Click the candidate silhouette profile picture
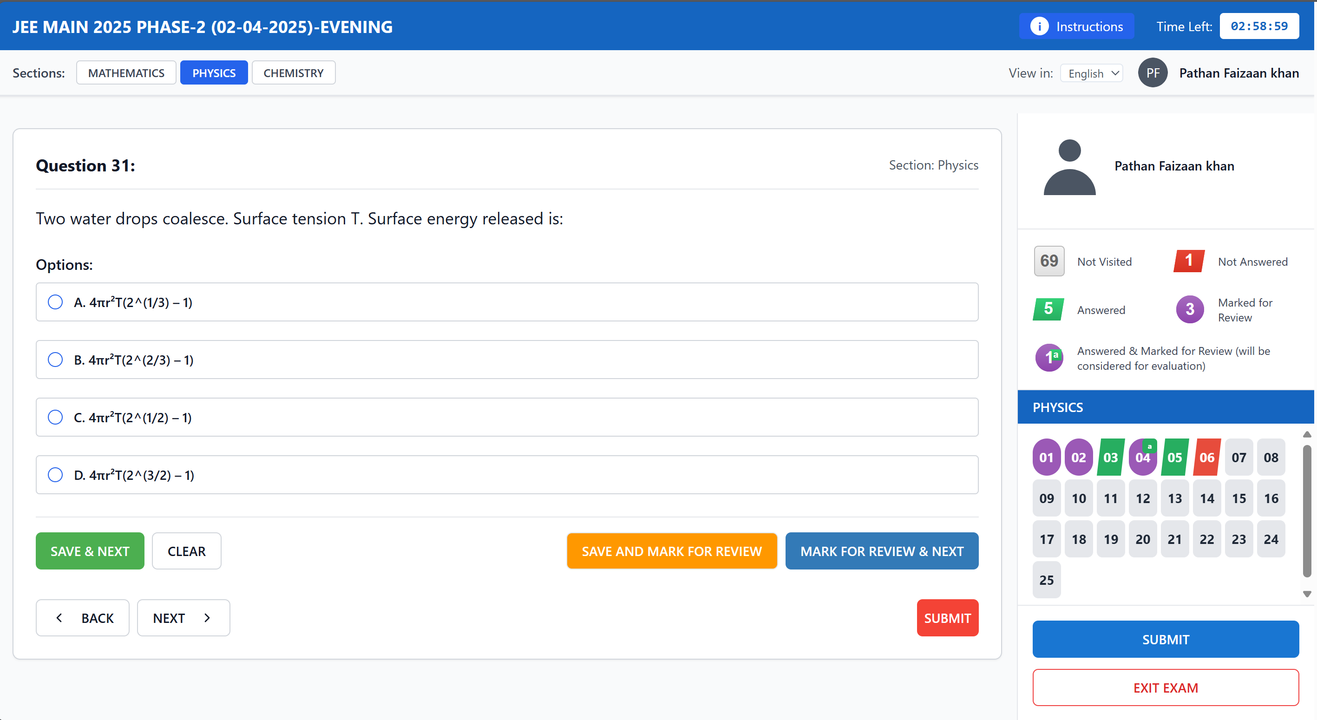Image resolution: width=1317 pixels, height=720 pixels. click(1069, 167)
